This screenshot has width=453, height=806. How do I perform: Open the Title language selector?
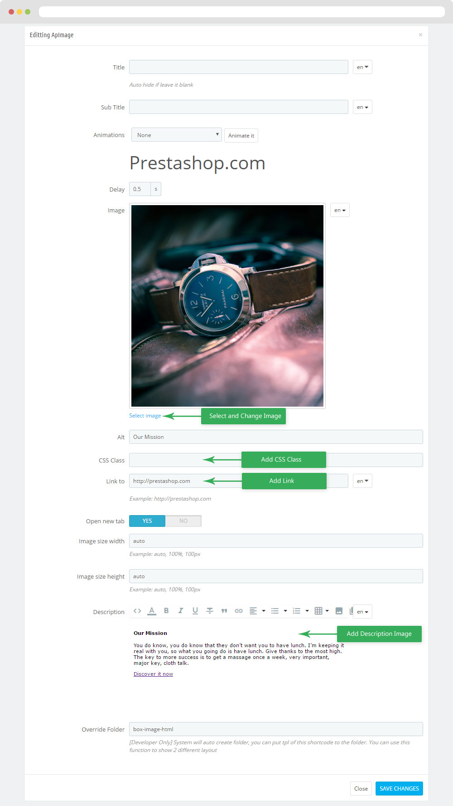(x=362, y=67)
